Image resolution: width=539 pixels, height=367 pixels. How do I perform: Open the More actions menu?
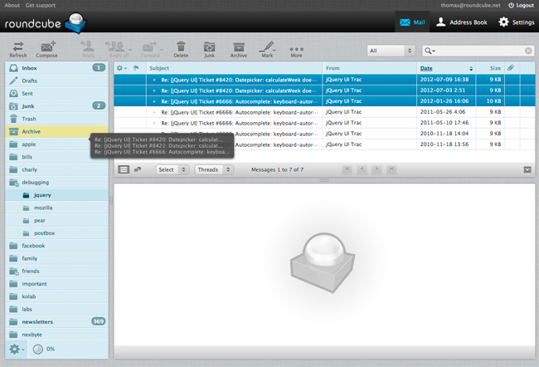pyautogui.click(x=296, y=49)
